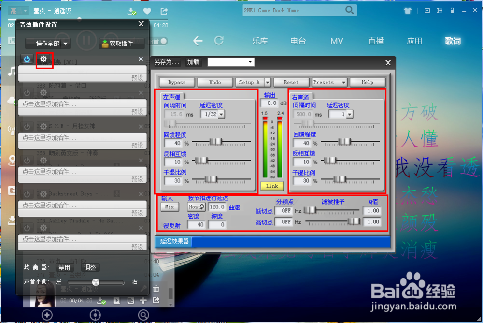The width and height of the screenshot is (483, 323).
Task: Toggle power of the third plugin slot
Action: (27, 126)
